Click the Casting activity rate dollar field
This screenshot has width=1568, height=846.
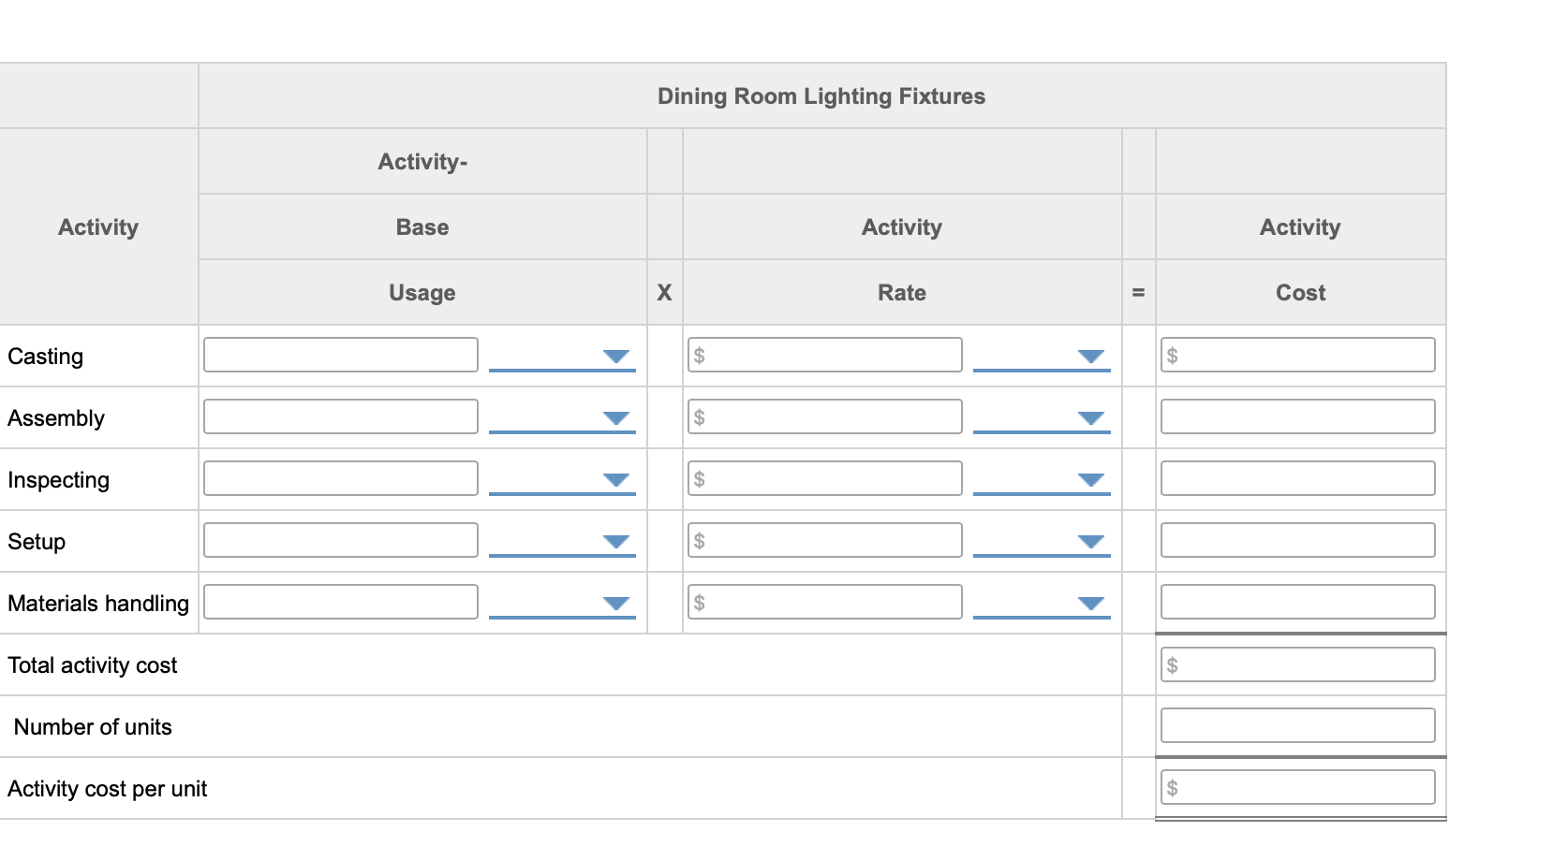pos(824,354)
